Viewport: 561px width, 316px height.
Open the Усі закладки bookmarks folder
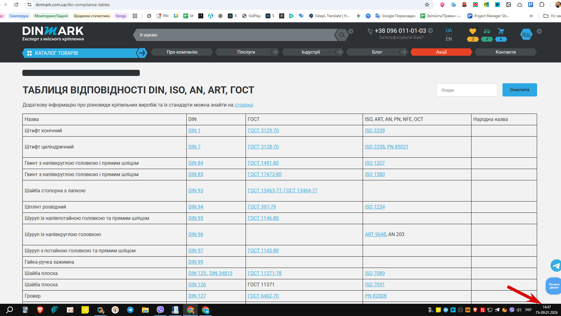pos(552,16)
